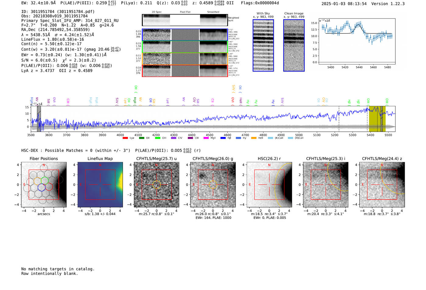Open the CFHTLS/Meg(26.0) g image
This screenshot has height=290, width=426.
click(x=213, y=185)
